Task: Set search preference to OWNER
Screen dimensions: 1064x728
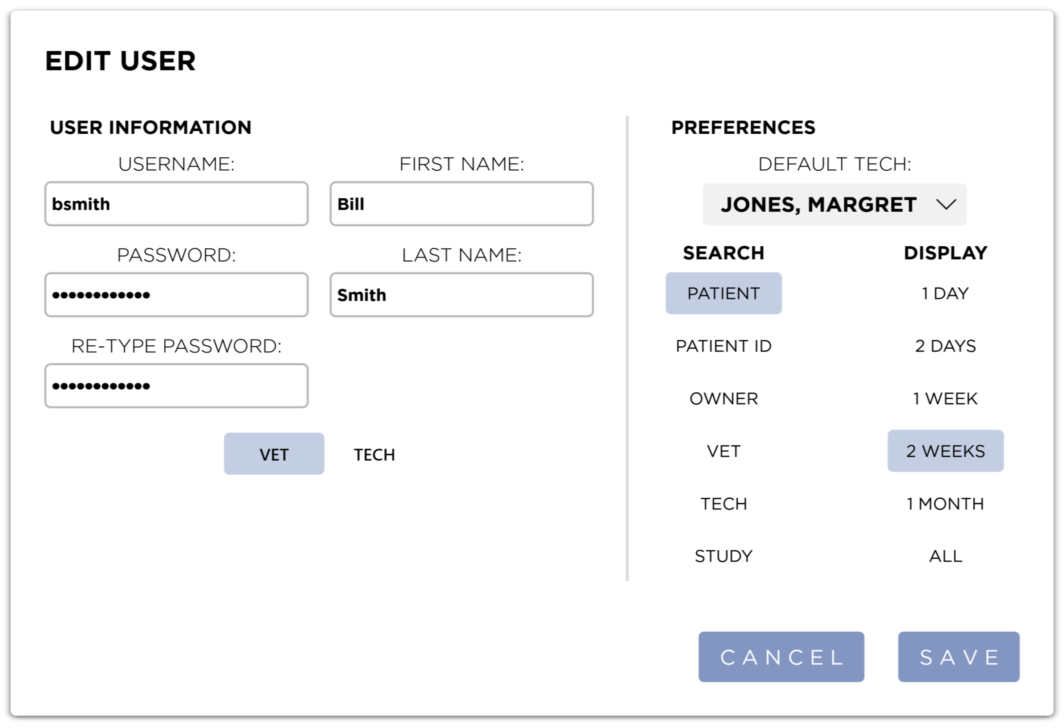Action: pyautogui.click(x=723, y=399)
